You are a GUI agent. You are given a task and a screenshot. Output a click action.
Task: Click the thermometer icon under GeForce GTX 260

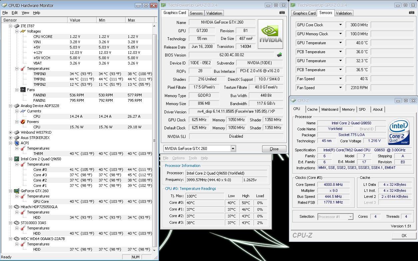tap(23, 196)
